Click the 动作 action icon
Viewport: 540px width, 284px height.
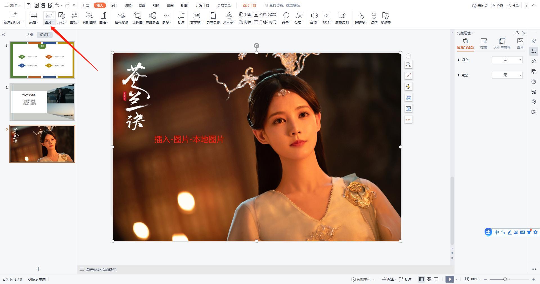[x=374, y=15]
